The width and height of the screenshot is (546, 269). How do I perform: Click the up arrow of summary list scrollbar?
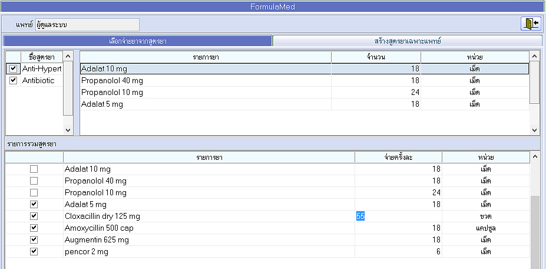(x=535, y=157)
